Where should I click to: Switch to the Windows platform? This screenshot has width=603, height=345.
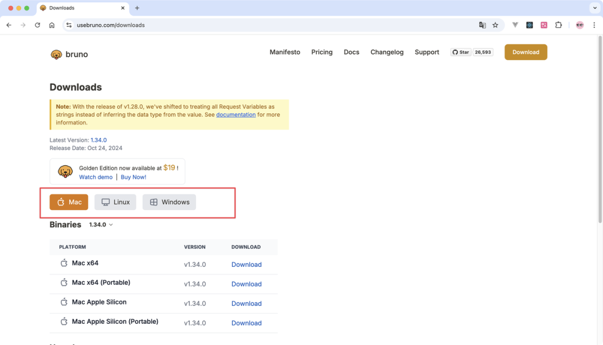(169, 202)
